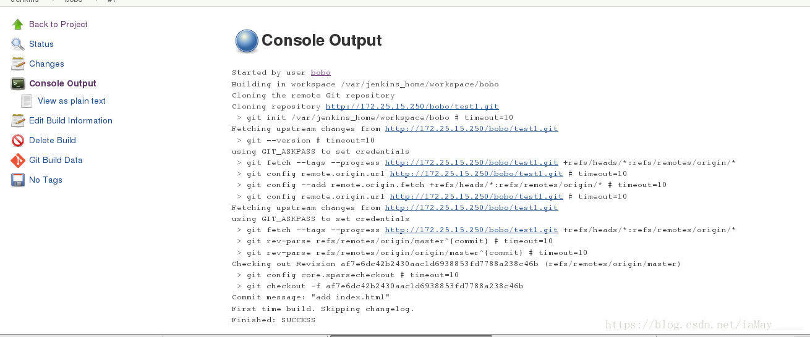The width and height of the screenshot is (810, 337).
Task: Click the 'git checkout -f' log line
Action: coord(380,286)
